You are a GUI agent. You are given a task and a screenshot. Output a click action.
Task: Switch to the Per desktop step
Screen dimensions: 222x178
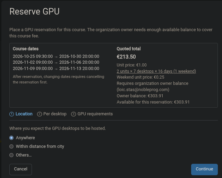coord(52,114)
